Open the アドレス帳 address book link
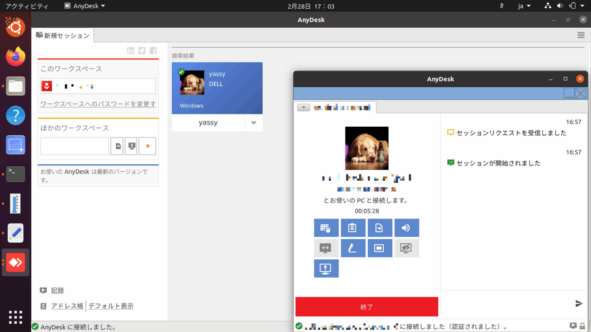Screen dimensions: 591x332 (67, 306)
